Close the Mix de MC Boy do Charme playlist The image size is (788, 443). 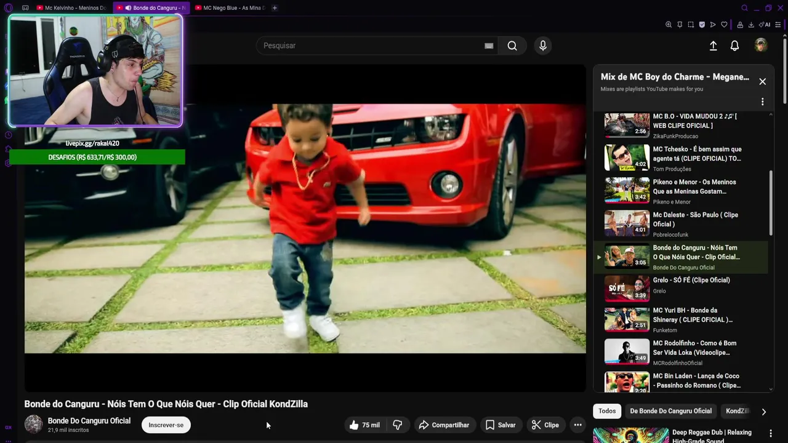tap(762, 81)
